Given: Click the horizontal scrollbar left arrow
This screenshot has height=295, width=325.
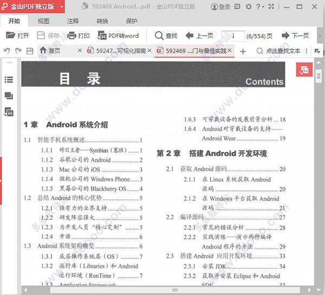Looking at the screenshot, I should (x=25, y=290).
